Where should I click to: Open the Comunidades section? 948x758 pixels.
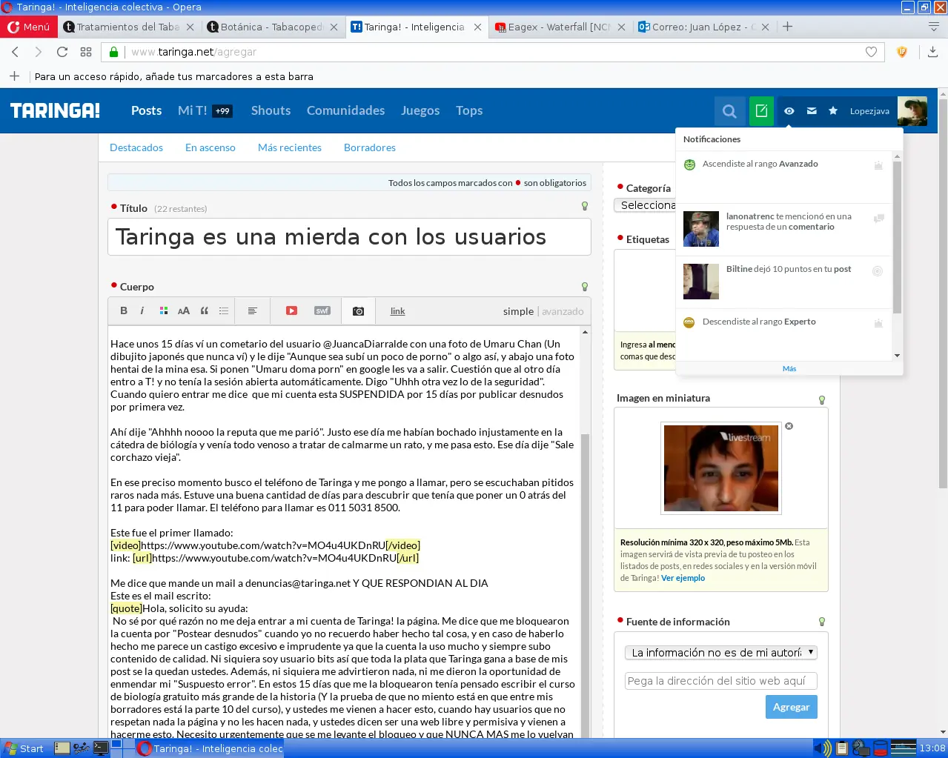pyautogui.click(x=345, y=110)
